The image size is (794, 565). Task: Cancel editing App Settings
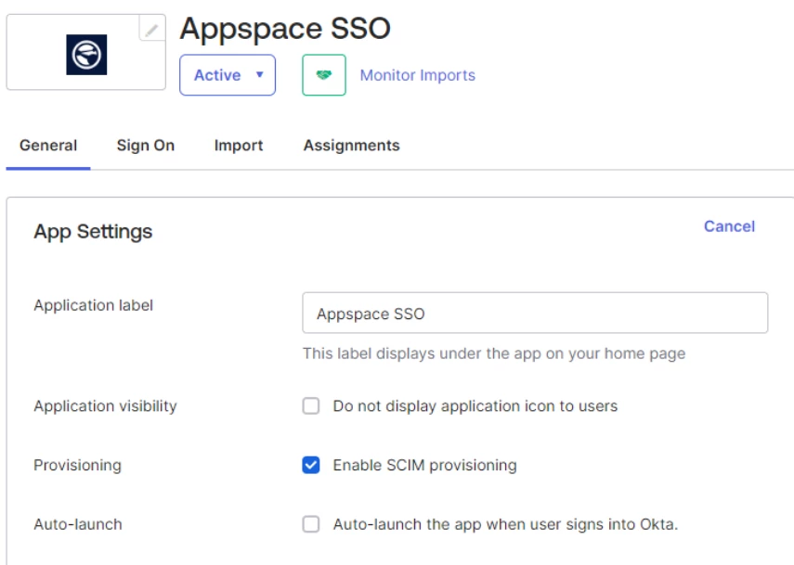(x=729, y=226)
